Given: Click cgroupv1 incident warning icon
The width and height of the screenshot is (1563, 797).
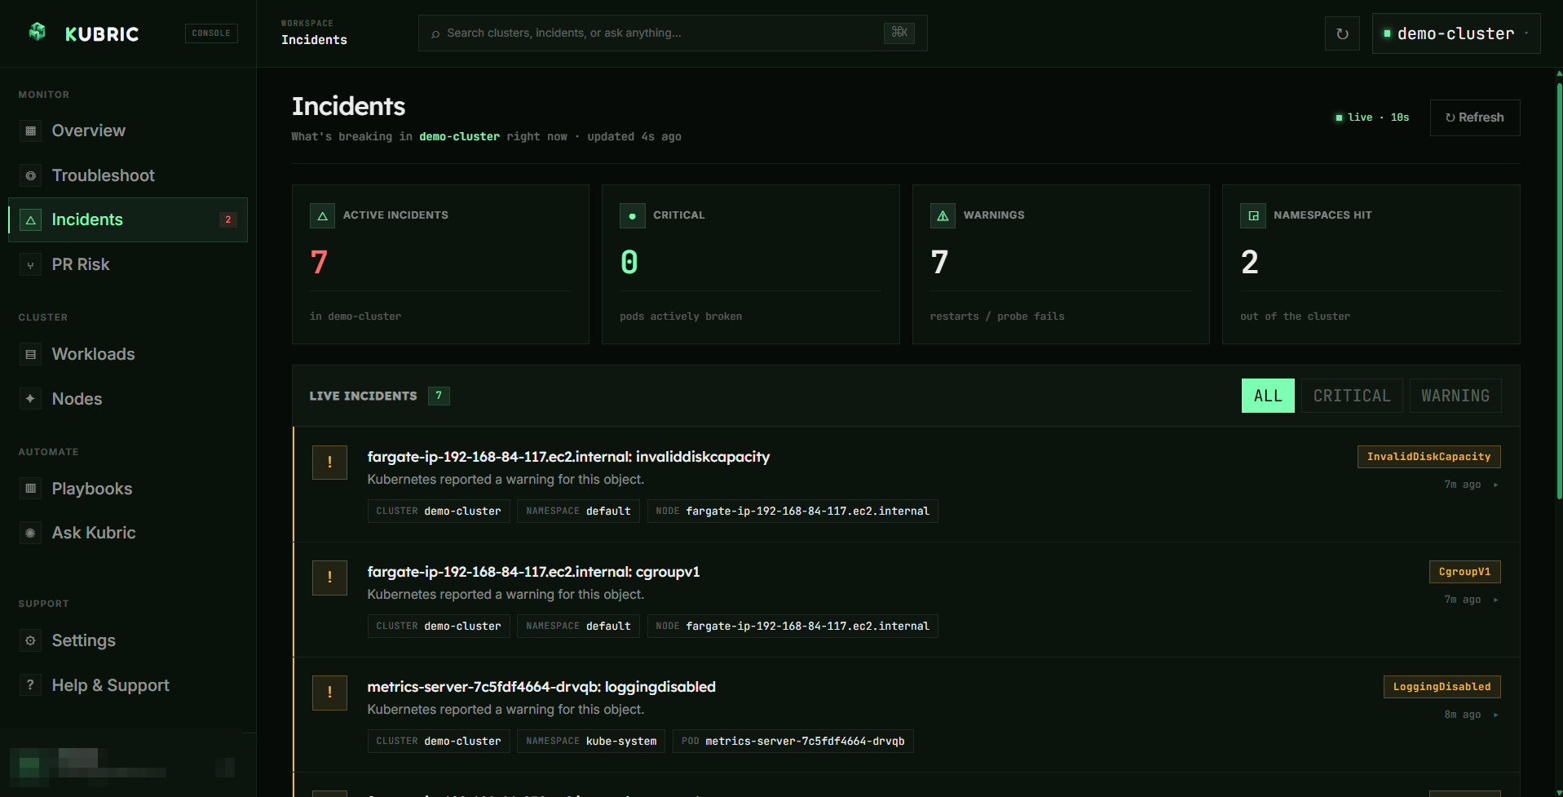Looking at the screenshot, I should tap(329, 578).
